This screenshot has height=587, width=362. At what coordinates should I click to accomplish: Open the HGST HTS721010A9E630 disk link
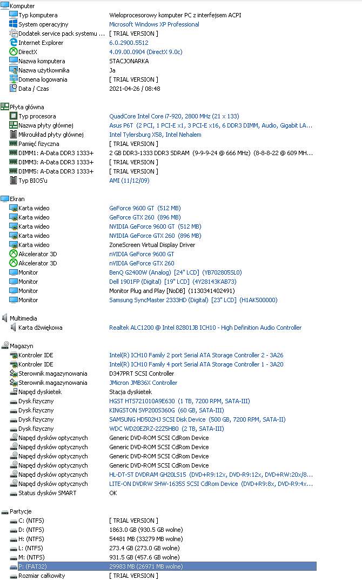179,401
